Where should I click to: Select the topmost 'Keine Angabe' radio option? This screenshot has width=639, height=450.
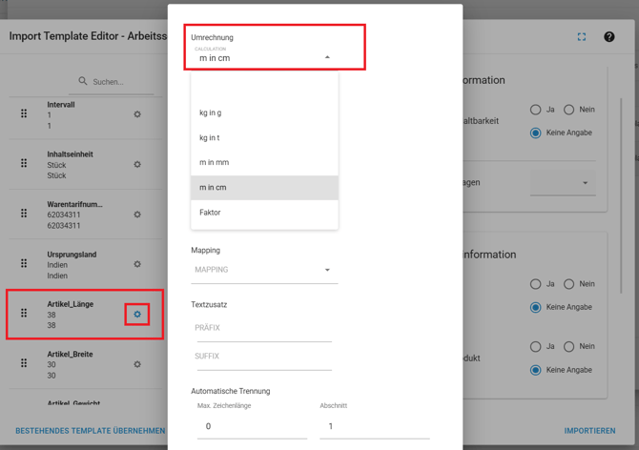tap(536, 133)
